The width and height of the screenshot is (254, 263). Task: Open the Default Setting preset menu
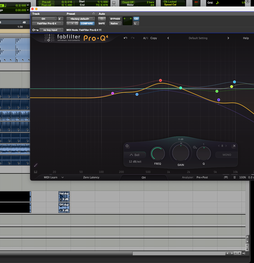198,38
